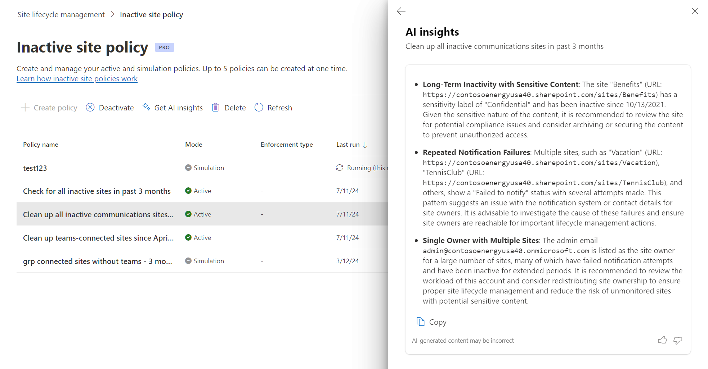Select the test123 policy row
Viewport: 708px width, 369px height.
pyautogui.click(x=35, y=168)
